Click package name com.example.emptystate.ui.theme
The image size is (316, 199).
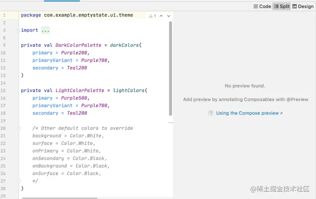[88, 15]
